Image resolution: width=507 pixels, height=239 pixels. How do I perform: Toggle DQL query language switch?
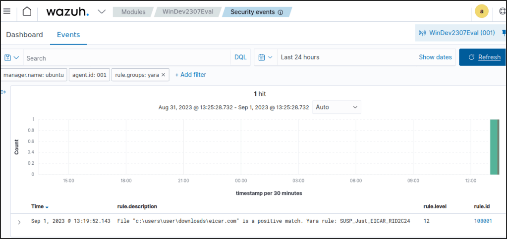coord(240,57)
